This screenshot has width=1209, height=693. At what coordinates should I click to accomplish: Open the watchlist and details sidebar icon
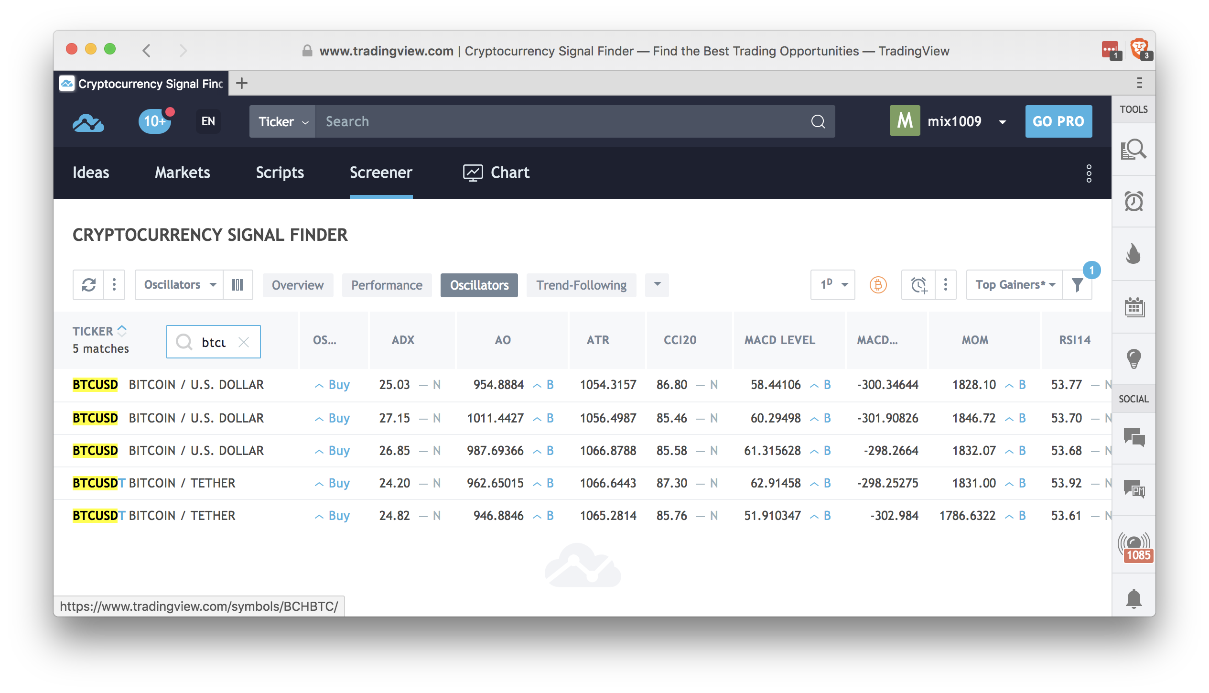(1133, 150)
